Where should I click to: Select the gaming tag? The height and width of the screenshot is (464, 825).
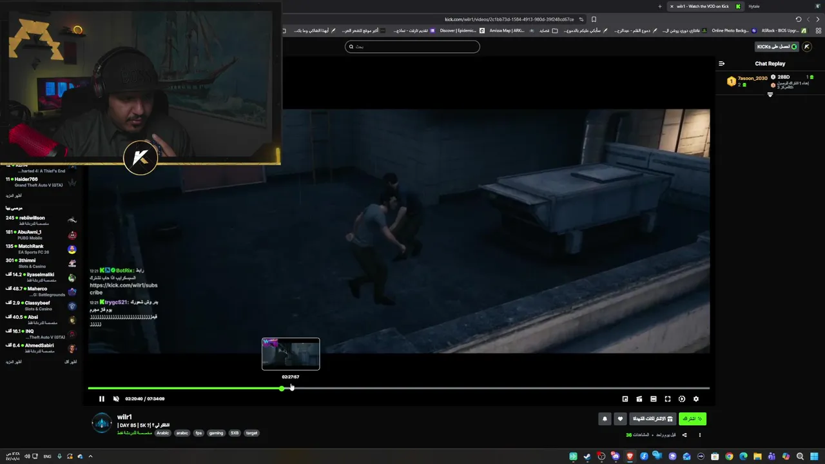[x=217, y=433]
